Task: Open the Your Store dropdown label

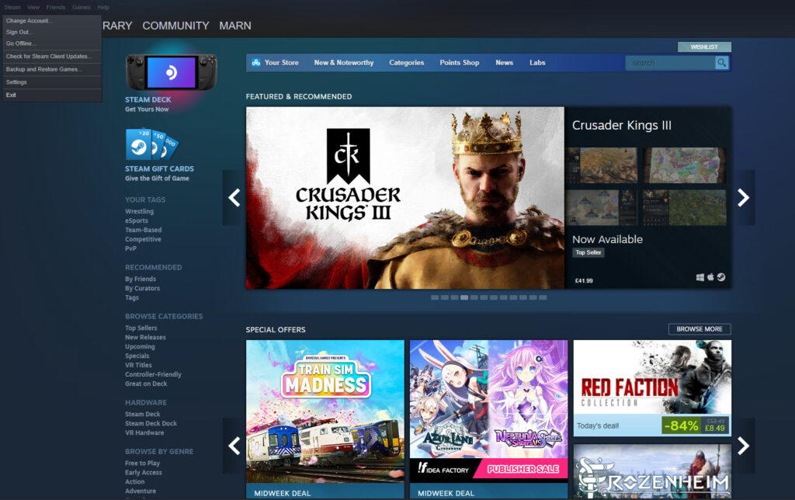Action: 281,63
